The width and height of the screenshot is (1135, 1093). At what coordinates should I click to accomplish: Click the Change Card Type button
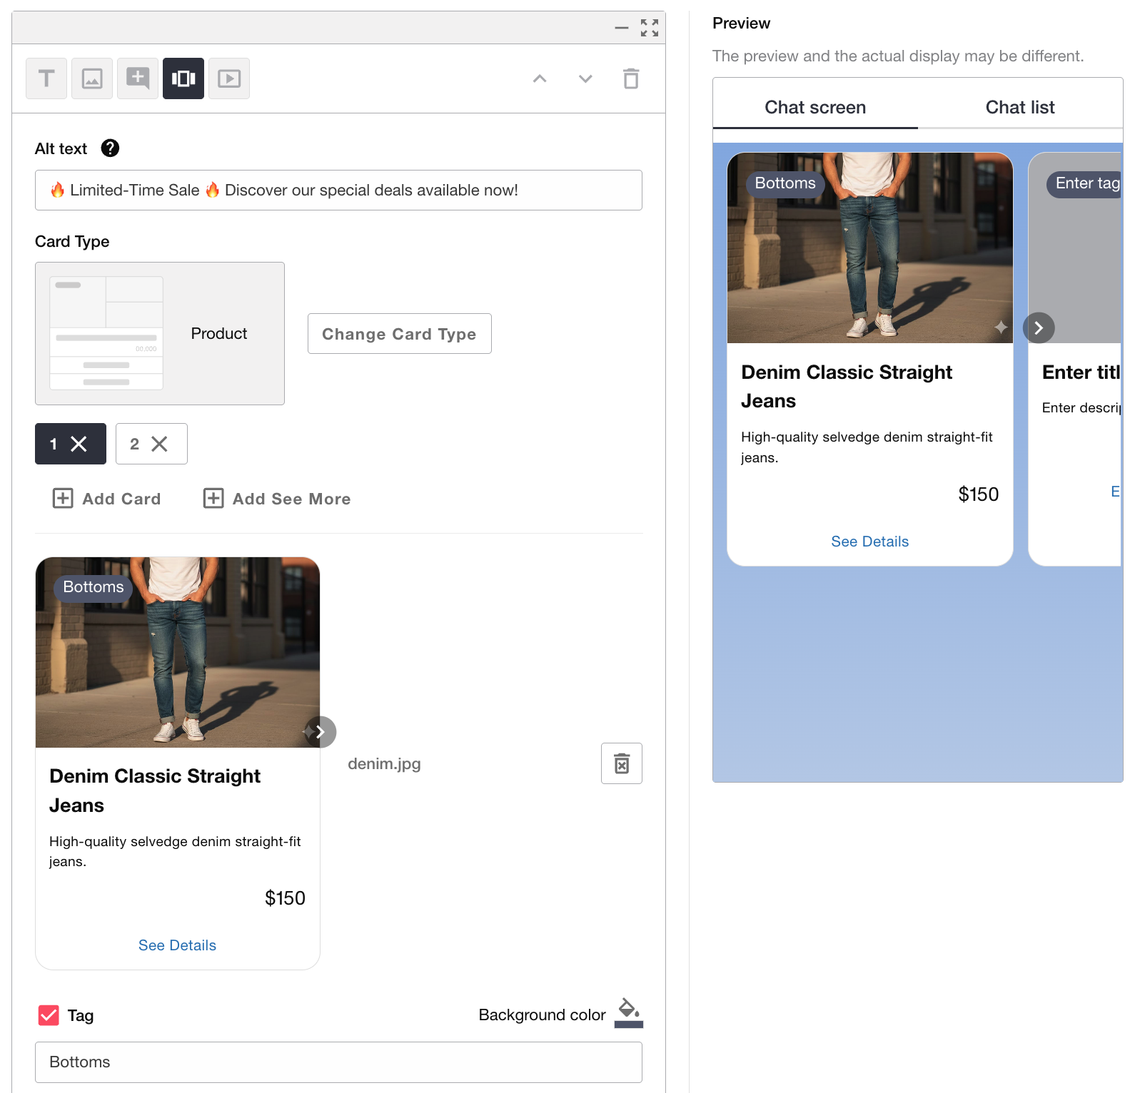point(399,334)
